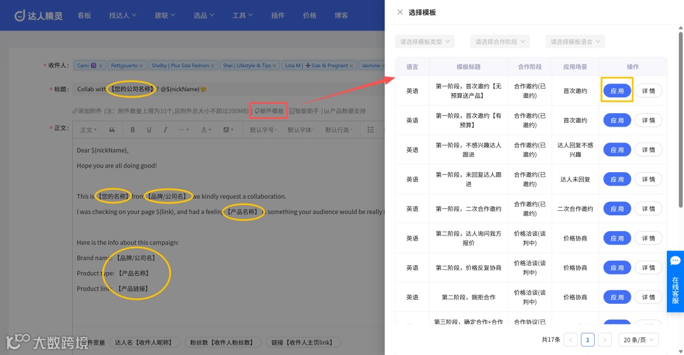
Task: Insert the 达人名【收件人昵称】 variable
Action: (144, 342)
